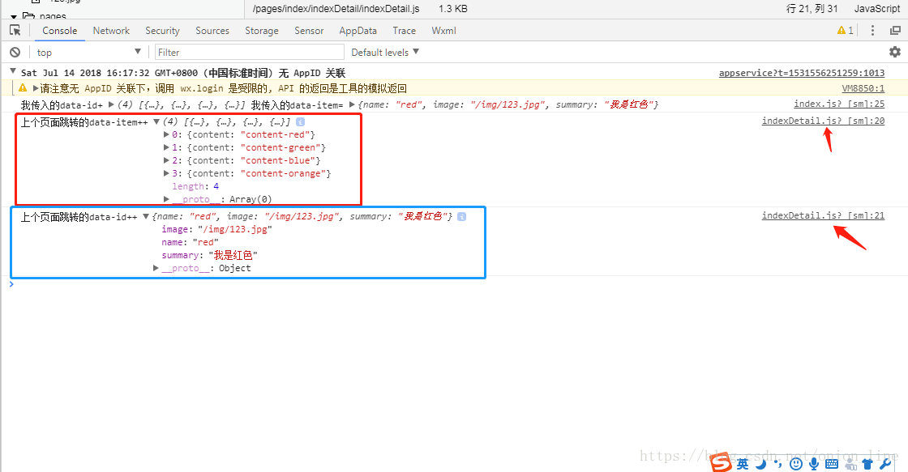Click info badge beside data-id object

coord(461,216)
